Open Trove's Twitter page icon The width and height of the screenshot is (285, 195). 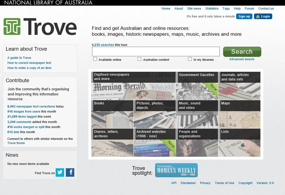point(60,172)
